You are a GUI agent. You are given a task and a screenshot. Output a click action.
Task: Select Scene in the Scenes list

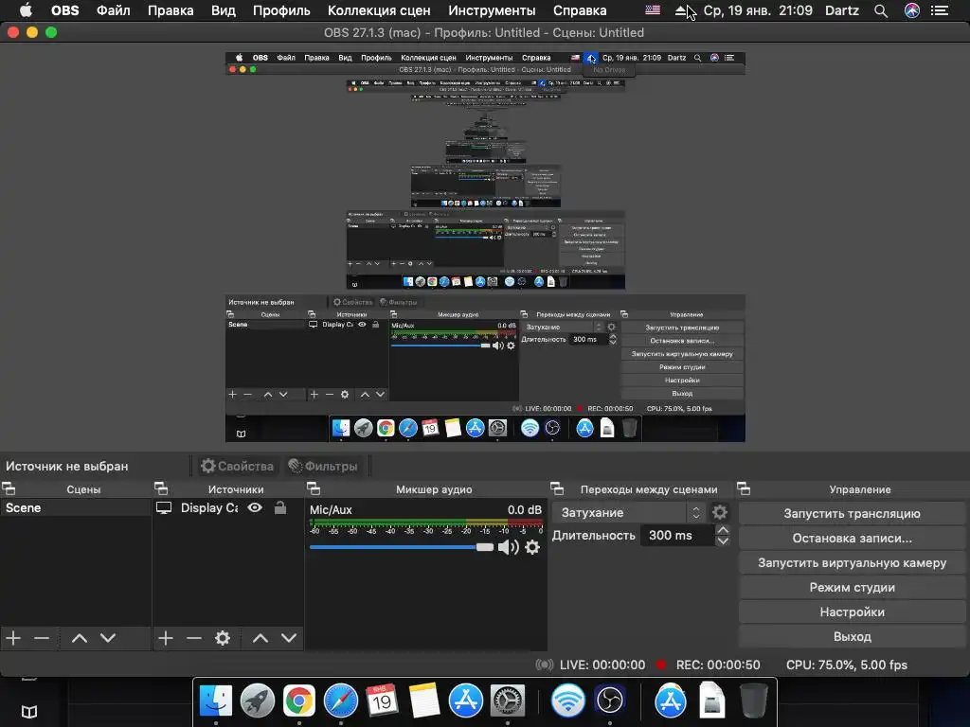click(x=76, y=508)
